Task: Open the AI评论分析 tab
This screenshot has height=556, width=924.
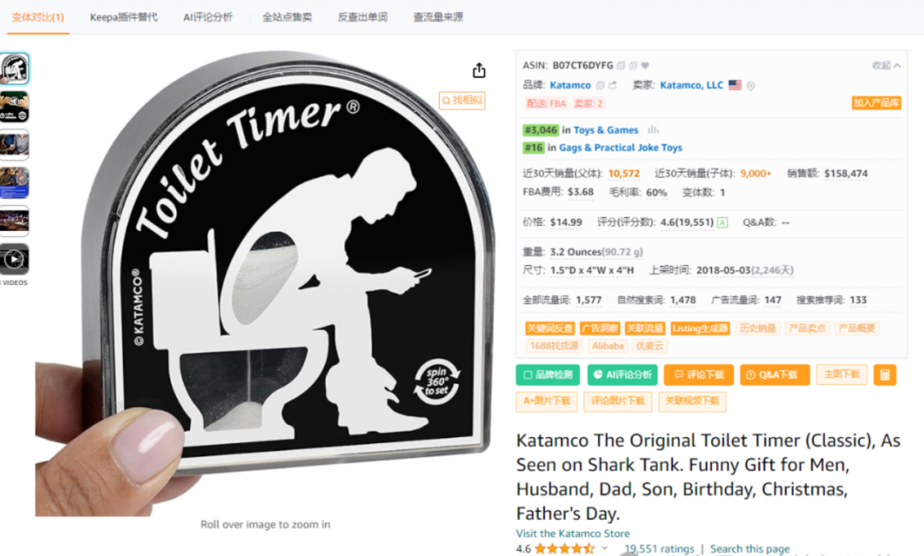Action: (208, 17)
